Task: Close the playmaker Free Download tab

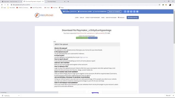Action: click(x=21, y=2)
